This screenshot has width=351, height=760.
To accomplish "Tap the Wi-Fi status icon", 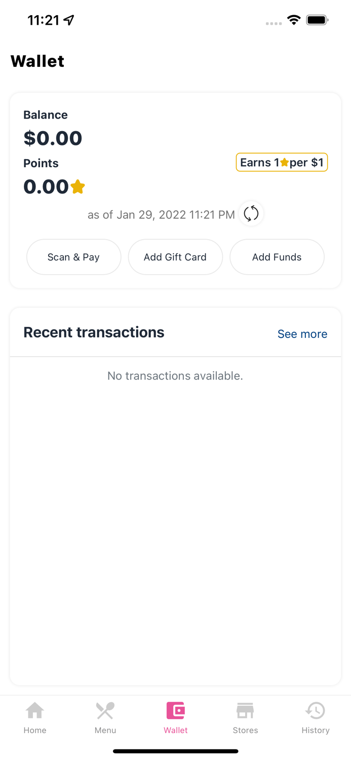I will (294, 20).
